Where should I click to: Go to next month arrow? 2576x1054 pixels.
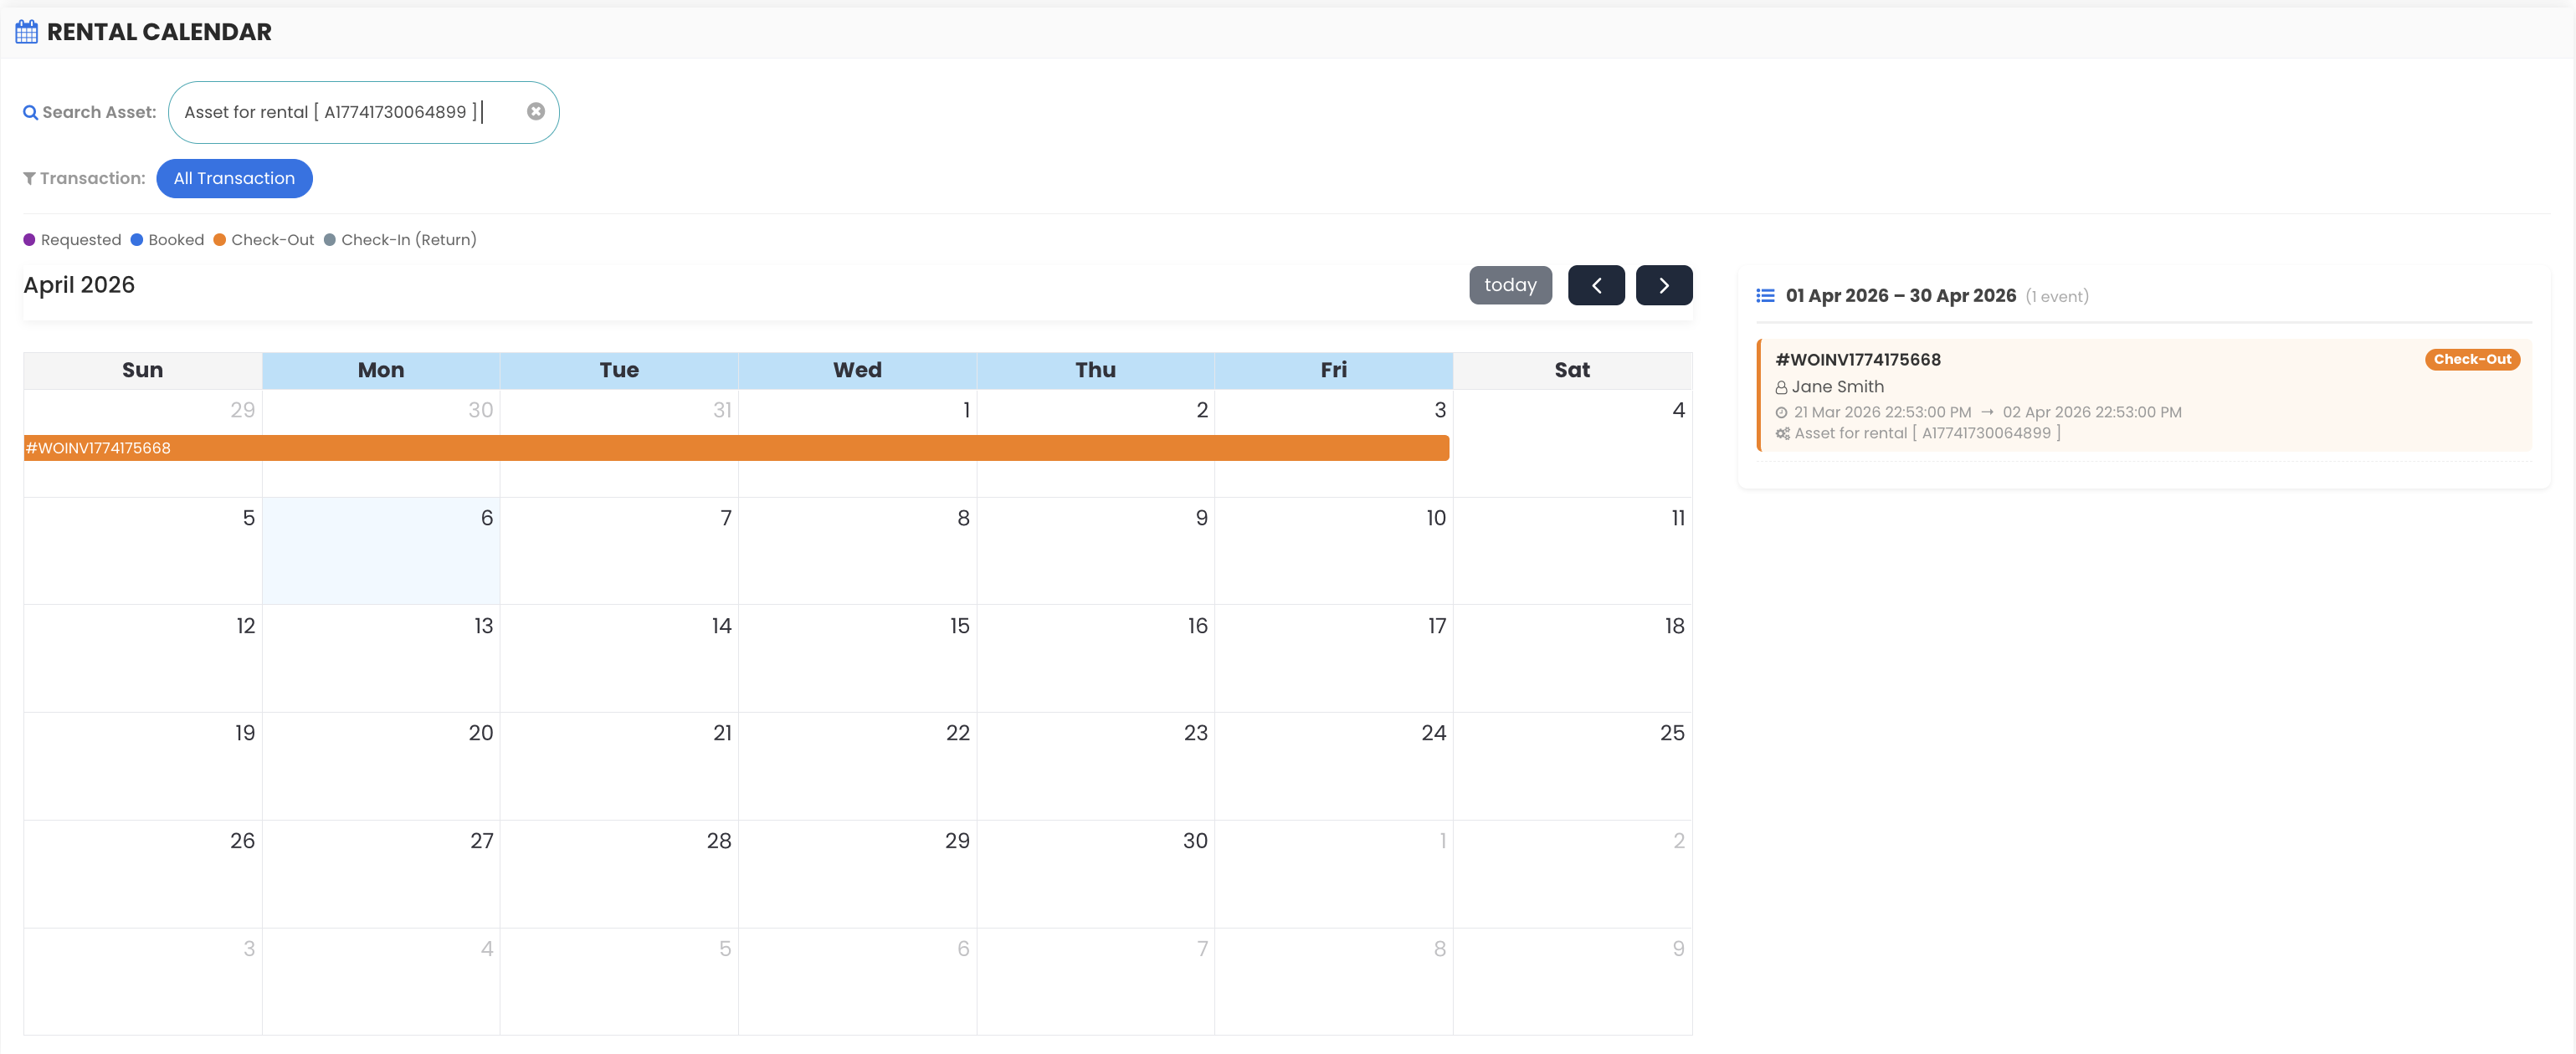(x=1663, y=286)
